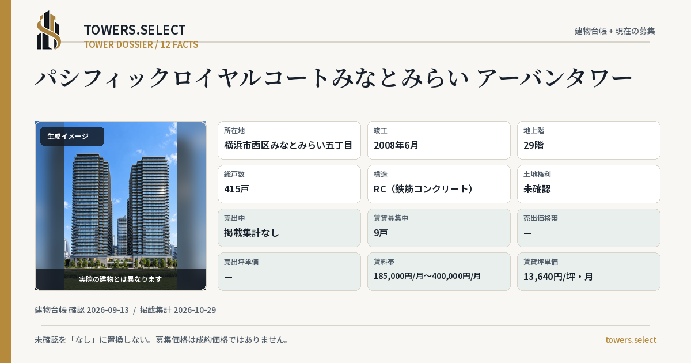Click the 建物台帳 確認 2026-09-13 date text
Image resolution: width=691 pixels, height=363 pixels.
pos(82,310)
